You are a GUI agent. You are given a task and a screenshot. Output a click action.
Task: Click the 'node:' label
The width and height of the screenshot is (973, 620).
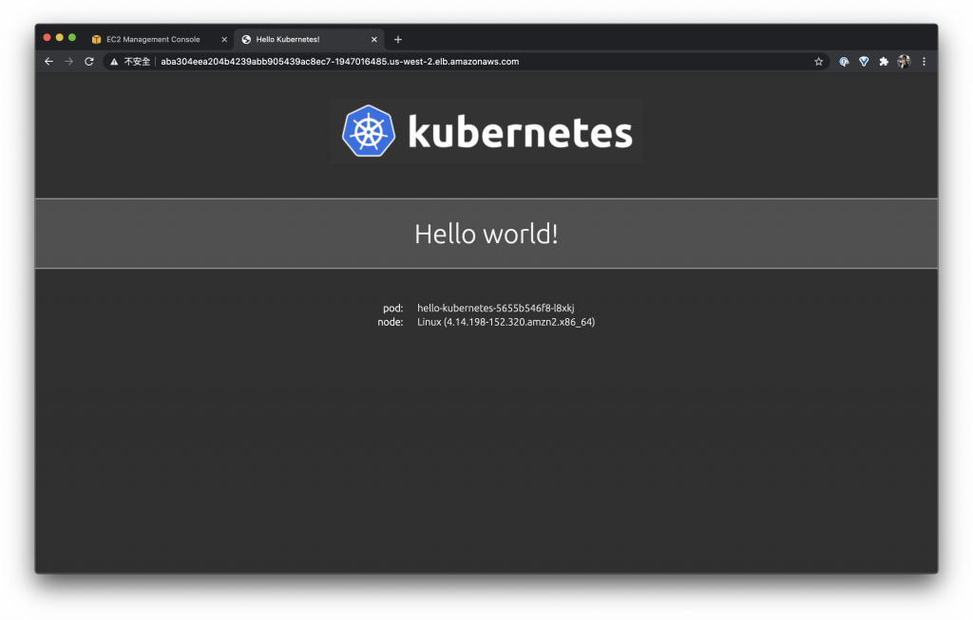(391, 322)
